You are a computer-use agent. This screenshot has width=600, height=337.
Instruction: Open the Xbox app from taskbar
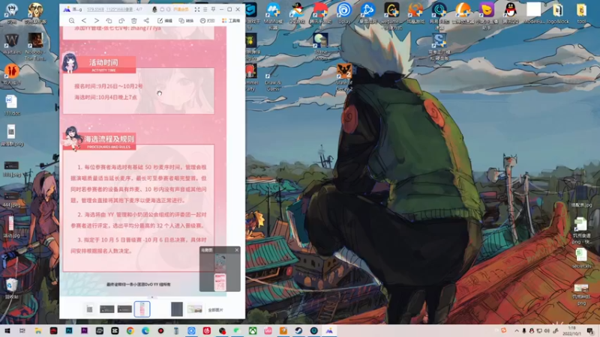[x=253, y=331]
